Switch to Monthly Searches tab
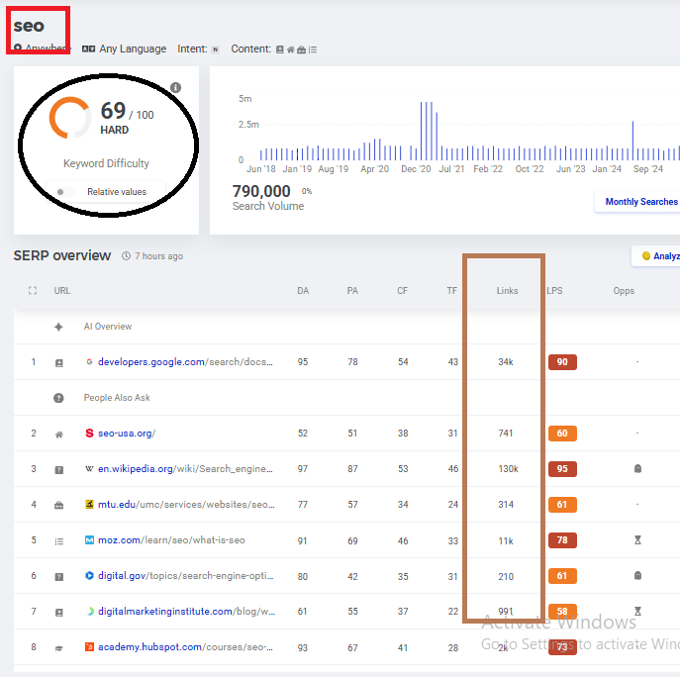The height and width of the screenshot is (677, 680). 640,202
